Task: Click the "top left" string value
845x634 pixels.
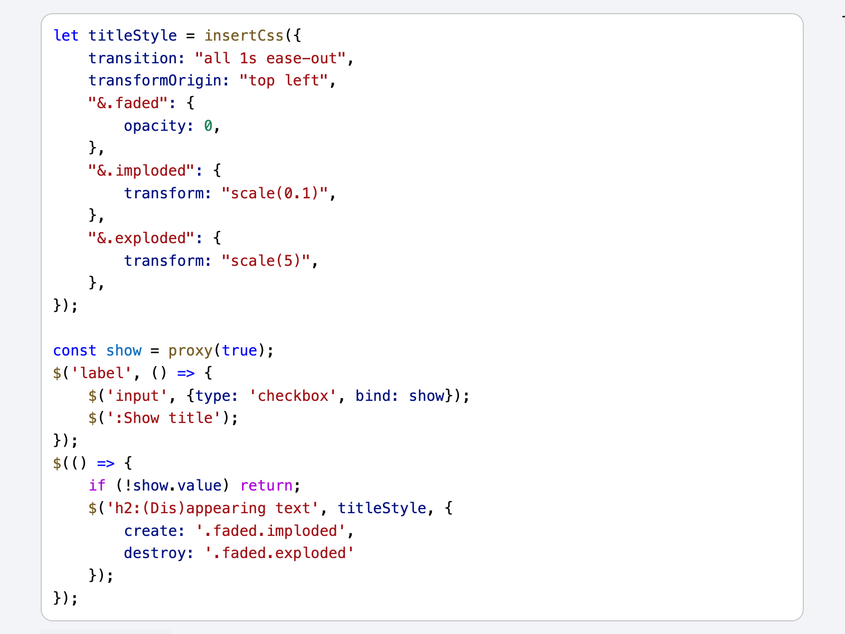Action: (x=283, y=80)
